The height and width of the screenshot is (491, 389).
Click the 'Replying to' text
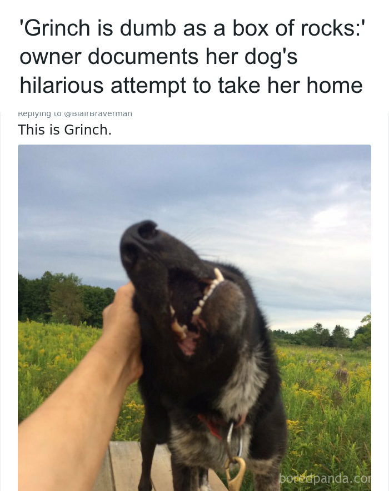click(x=40, y=114)
